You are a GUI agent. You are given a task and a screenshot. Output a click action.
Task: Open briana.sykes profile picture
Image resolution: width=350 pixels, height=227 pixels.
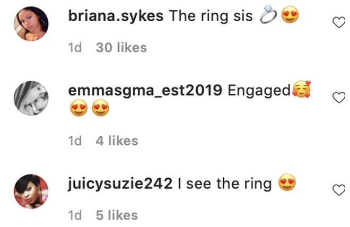click(x=31, y=24)
